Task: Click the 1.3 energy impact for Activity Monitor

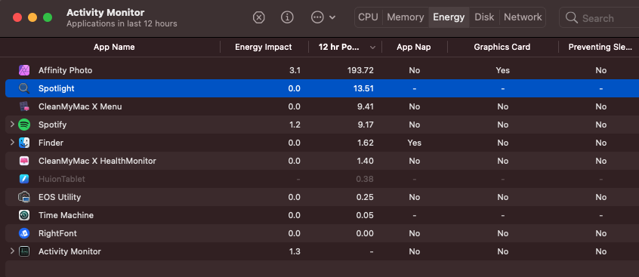Action: click(295, 251)
